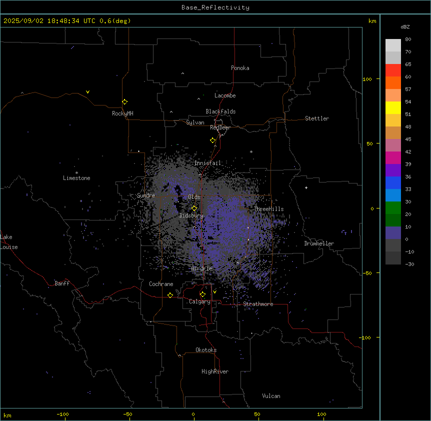Select the purple 36-39 dBZ legend swatch
Screen dimensions: 431x421
point(393,170)
